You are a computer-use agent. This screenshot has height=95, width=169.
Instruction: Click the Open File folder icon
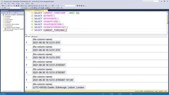[15, 6]
